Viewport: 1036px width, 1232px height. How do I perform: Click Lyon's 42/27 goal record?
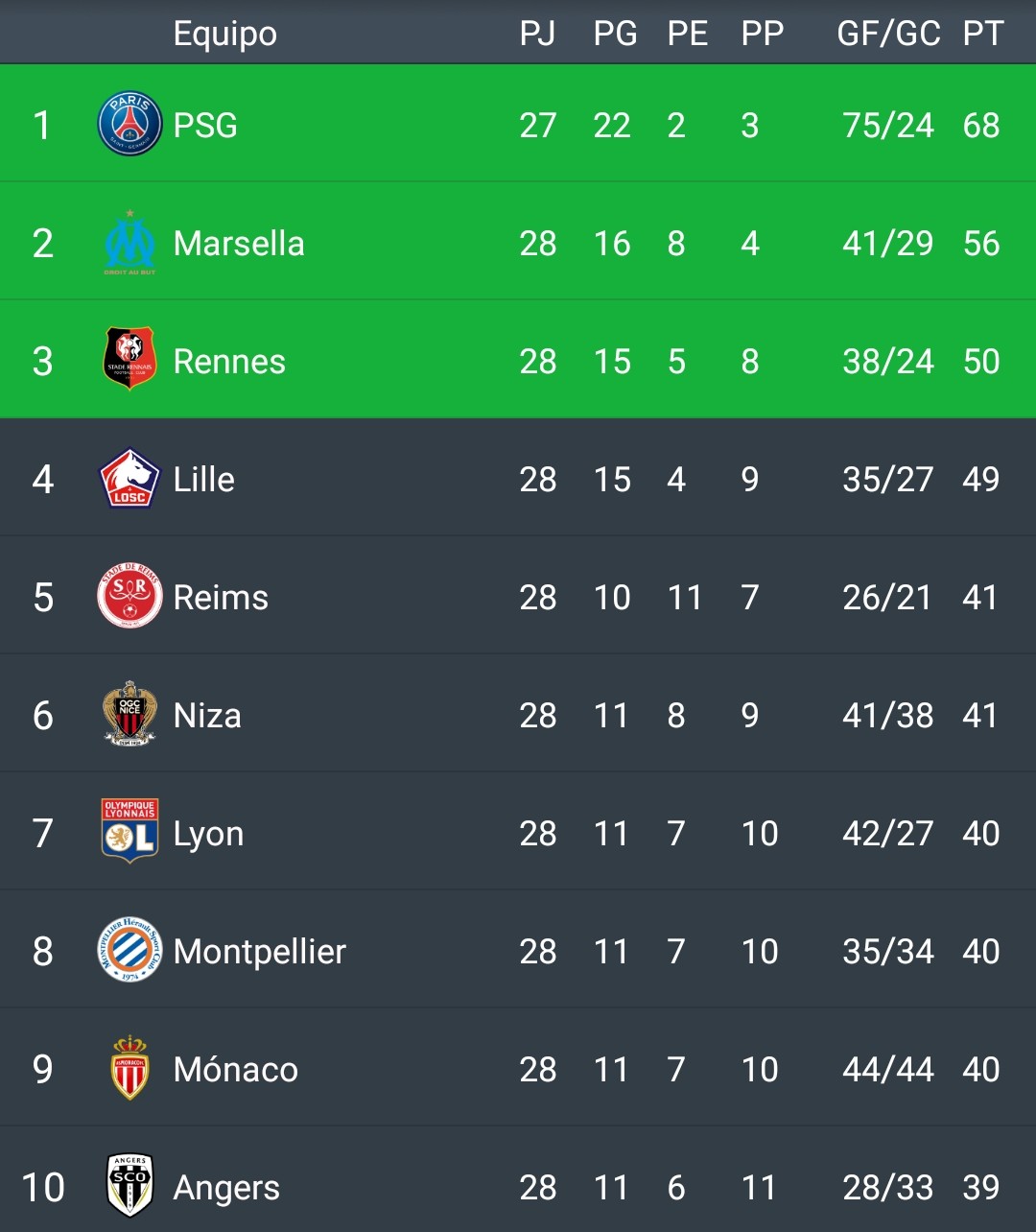(887, 834)
